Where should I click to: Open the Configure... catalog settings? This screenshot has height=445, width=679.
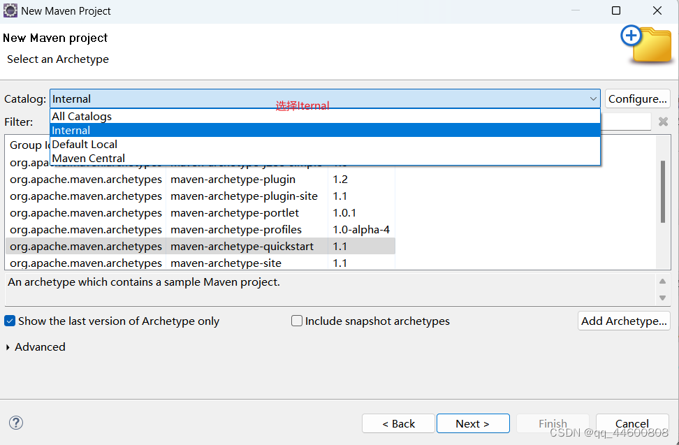pos(637,99)
